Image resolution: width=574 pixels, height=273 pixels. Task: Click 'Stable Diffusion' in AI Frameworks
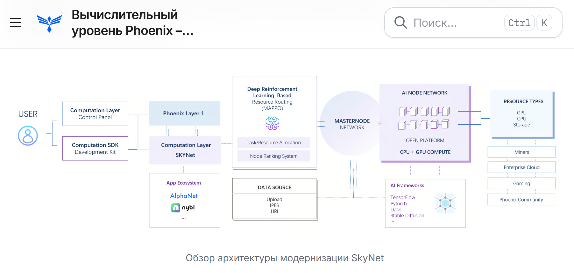407,215
